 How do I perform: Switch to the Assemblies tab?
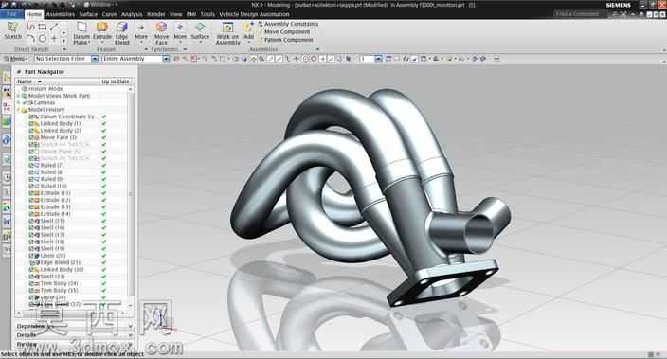point(61,14)
